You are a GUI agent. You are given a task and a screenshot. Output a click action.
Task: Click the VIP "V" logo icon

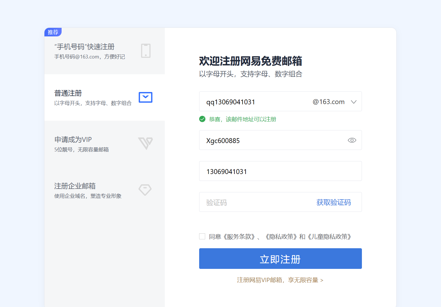[x=145, y=143]
